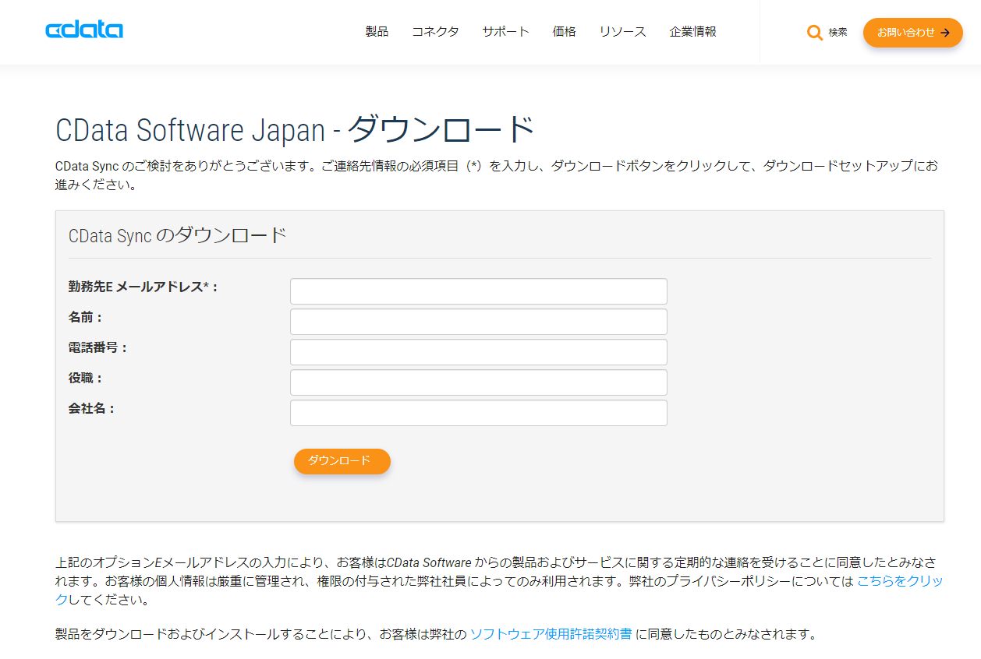Viewport: 981px width, 659px height.
Task: Focus the 勤務先Eメールアドレス input field
Action: click(x=479, y=291)
